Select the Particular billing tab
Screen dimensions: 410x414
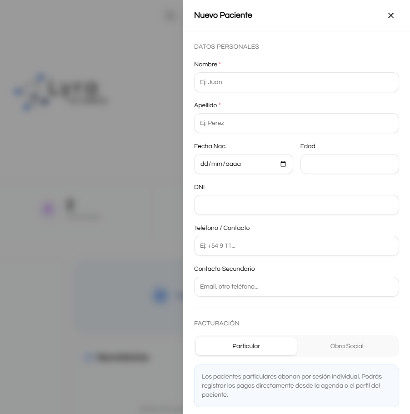pos(246,346)
